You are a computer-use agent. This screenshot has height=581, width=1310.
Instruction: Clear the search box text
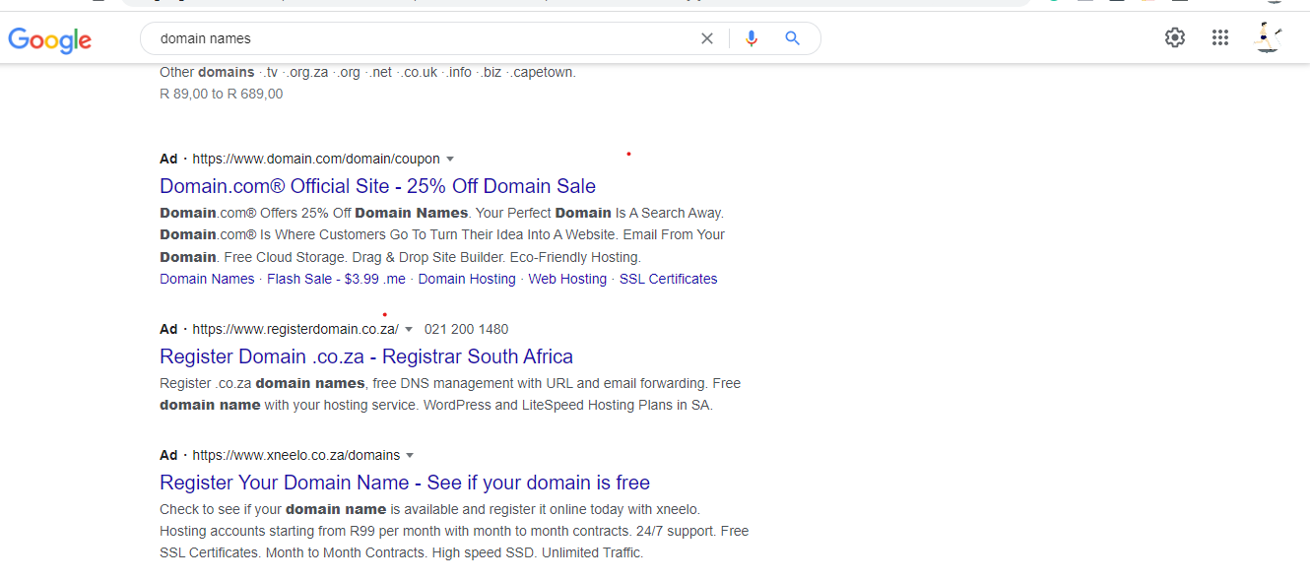[706, 38]
